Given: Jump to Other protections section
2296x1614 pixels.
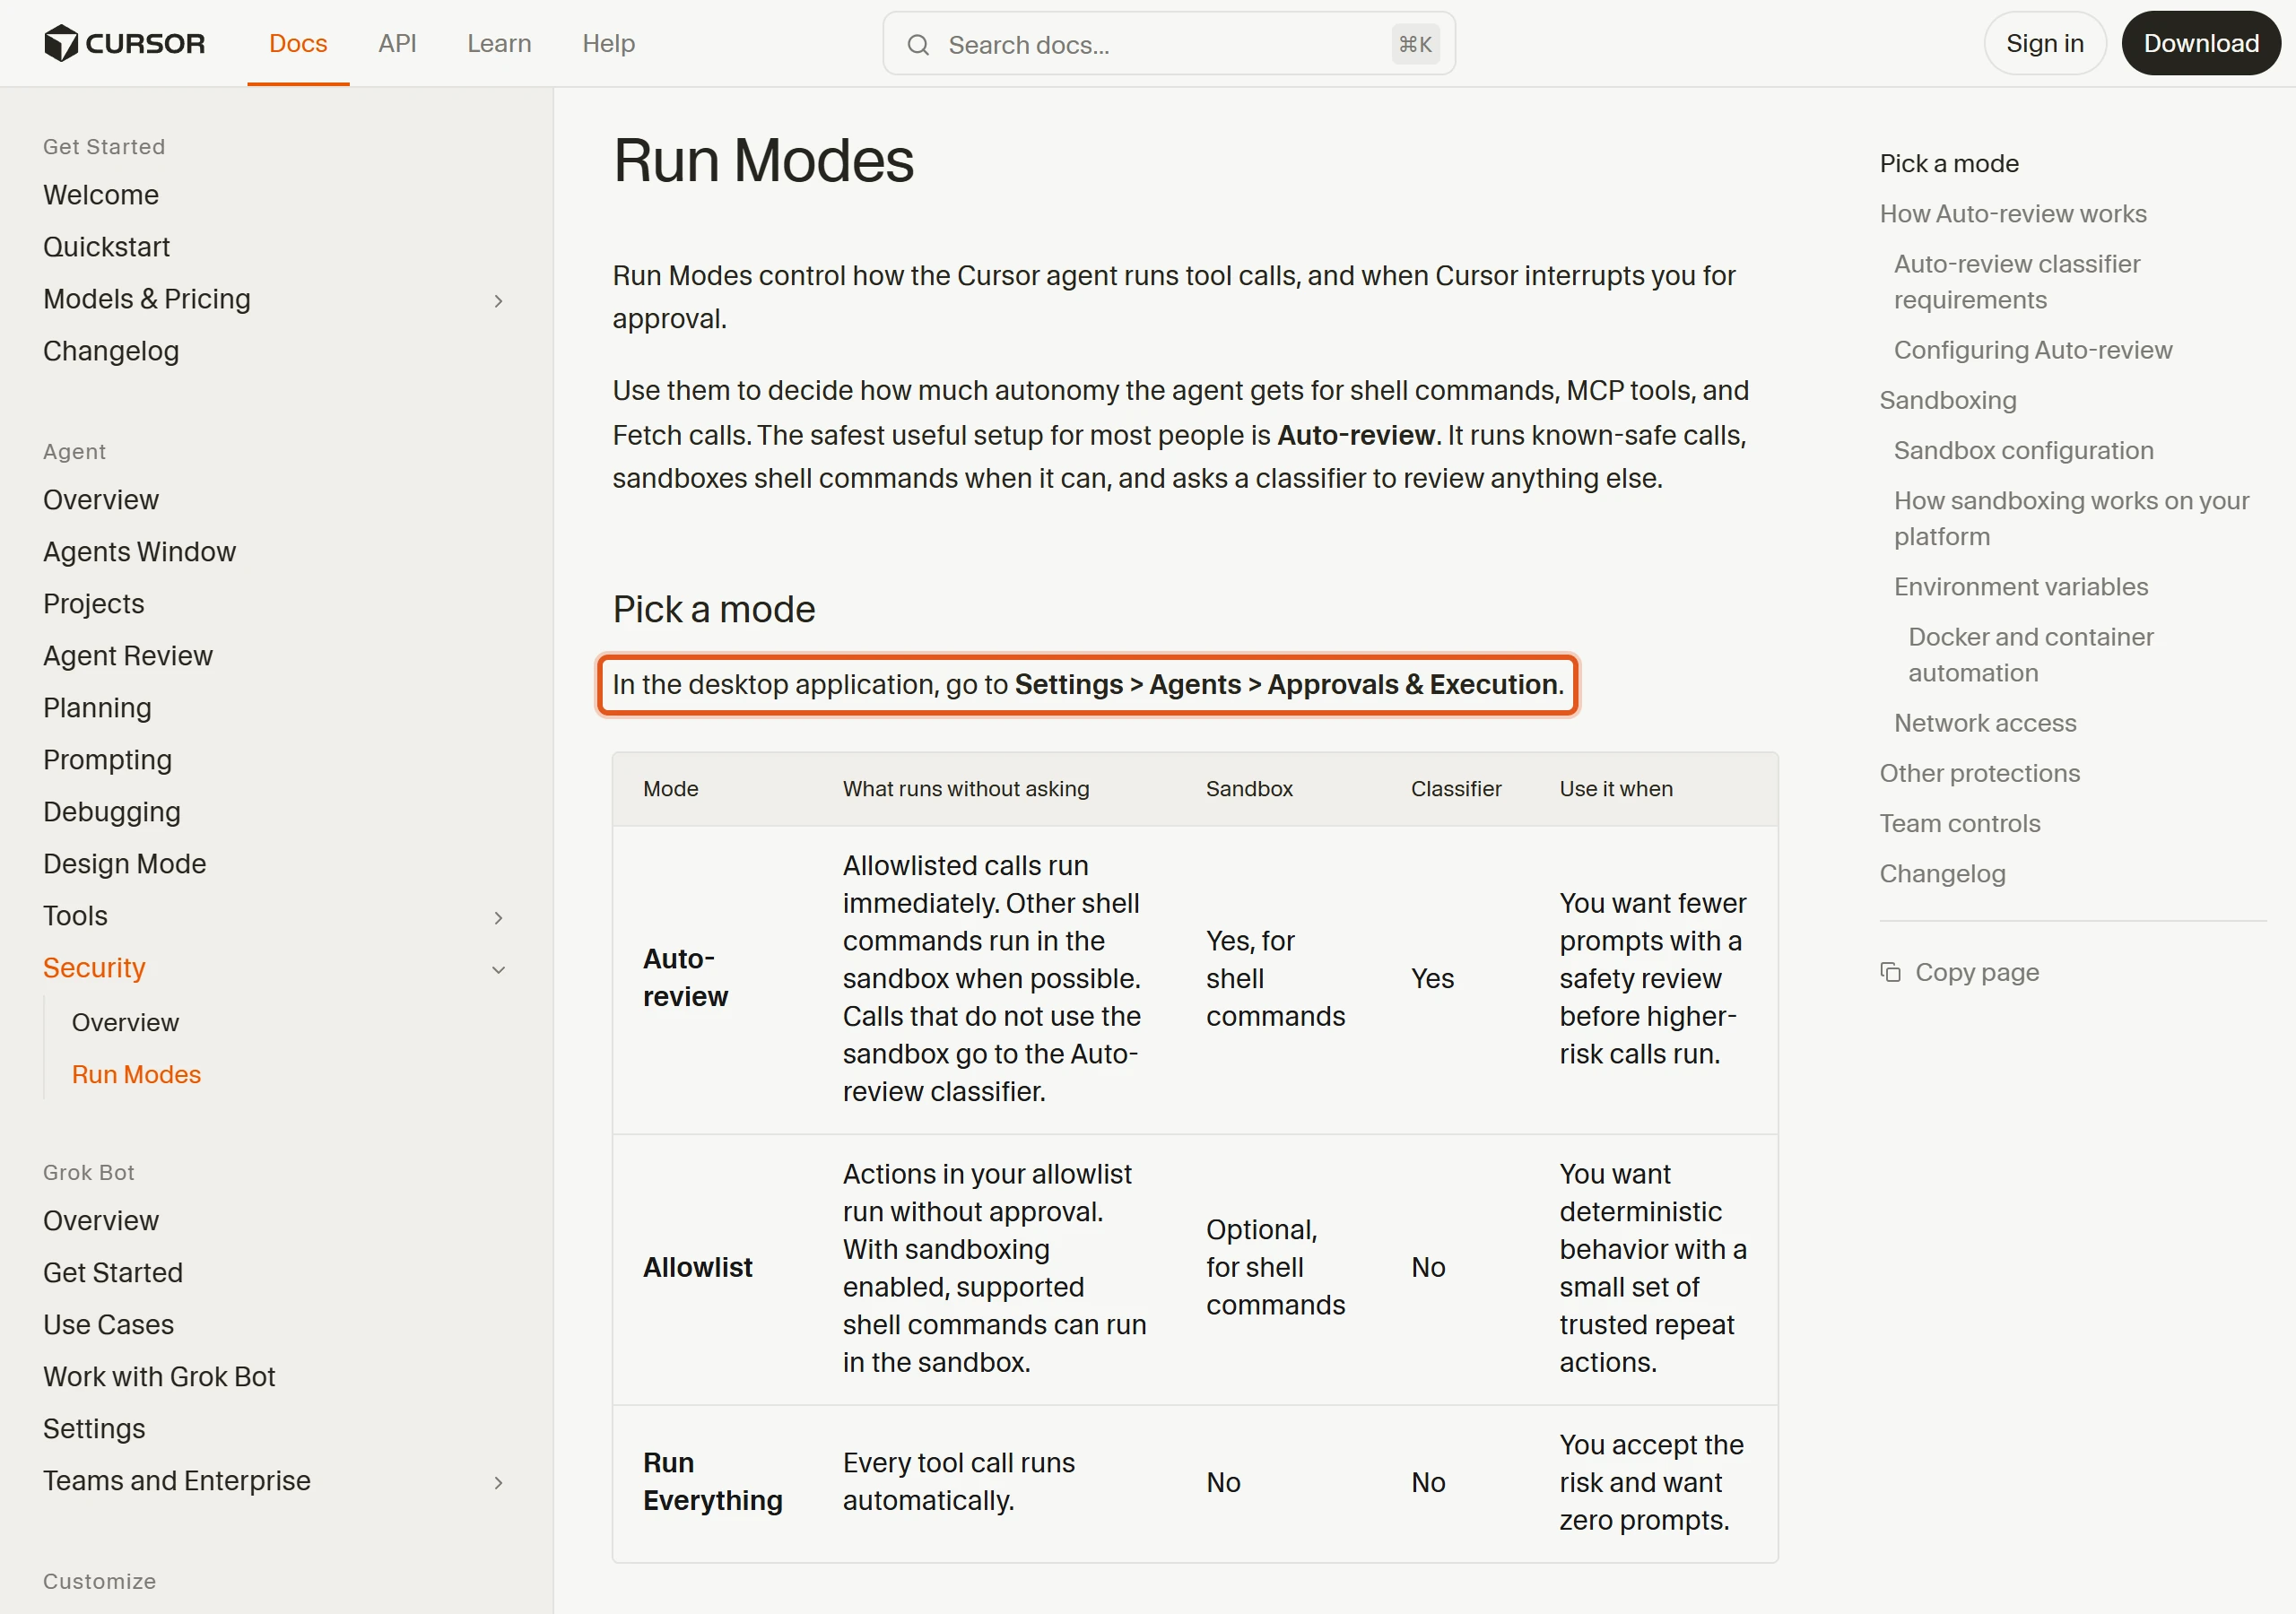Looking at the screenshot, I should tap(1979, 773).
